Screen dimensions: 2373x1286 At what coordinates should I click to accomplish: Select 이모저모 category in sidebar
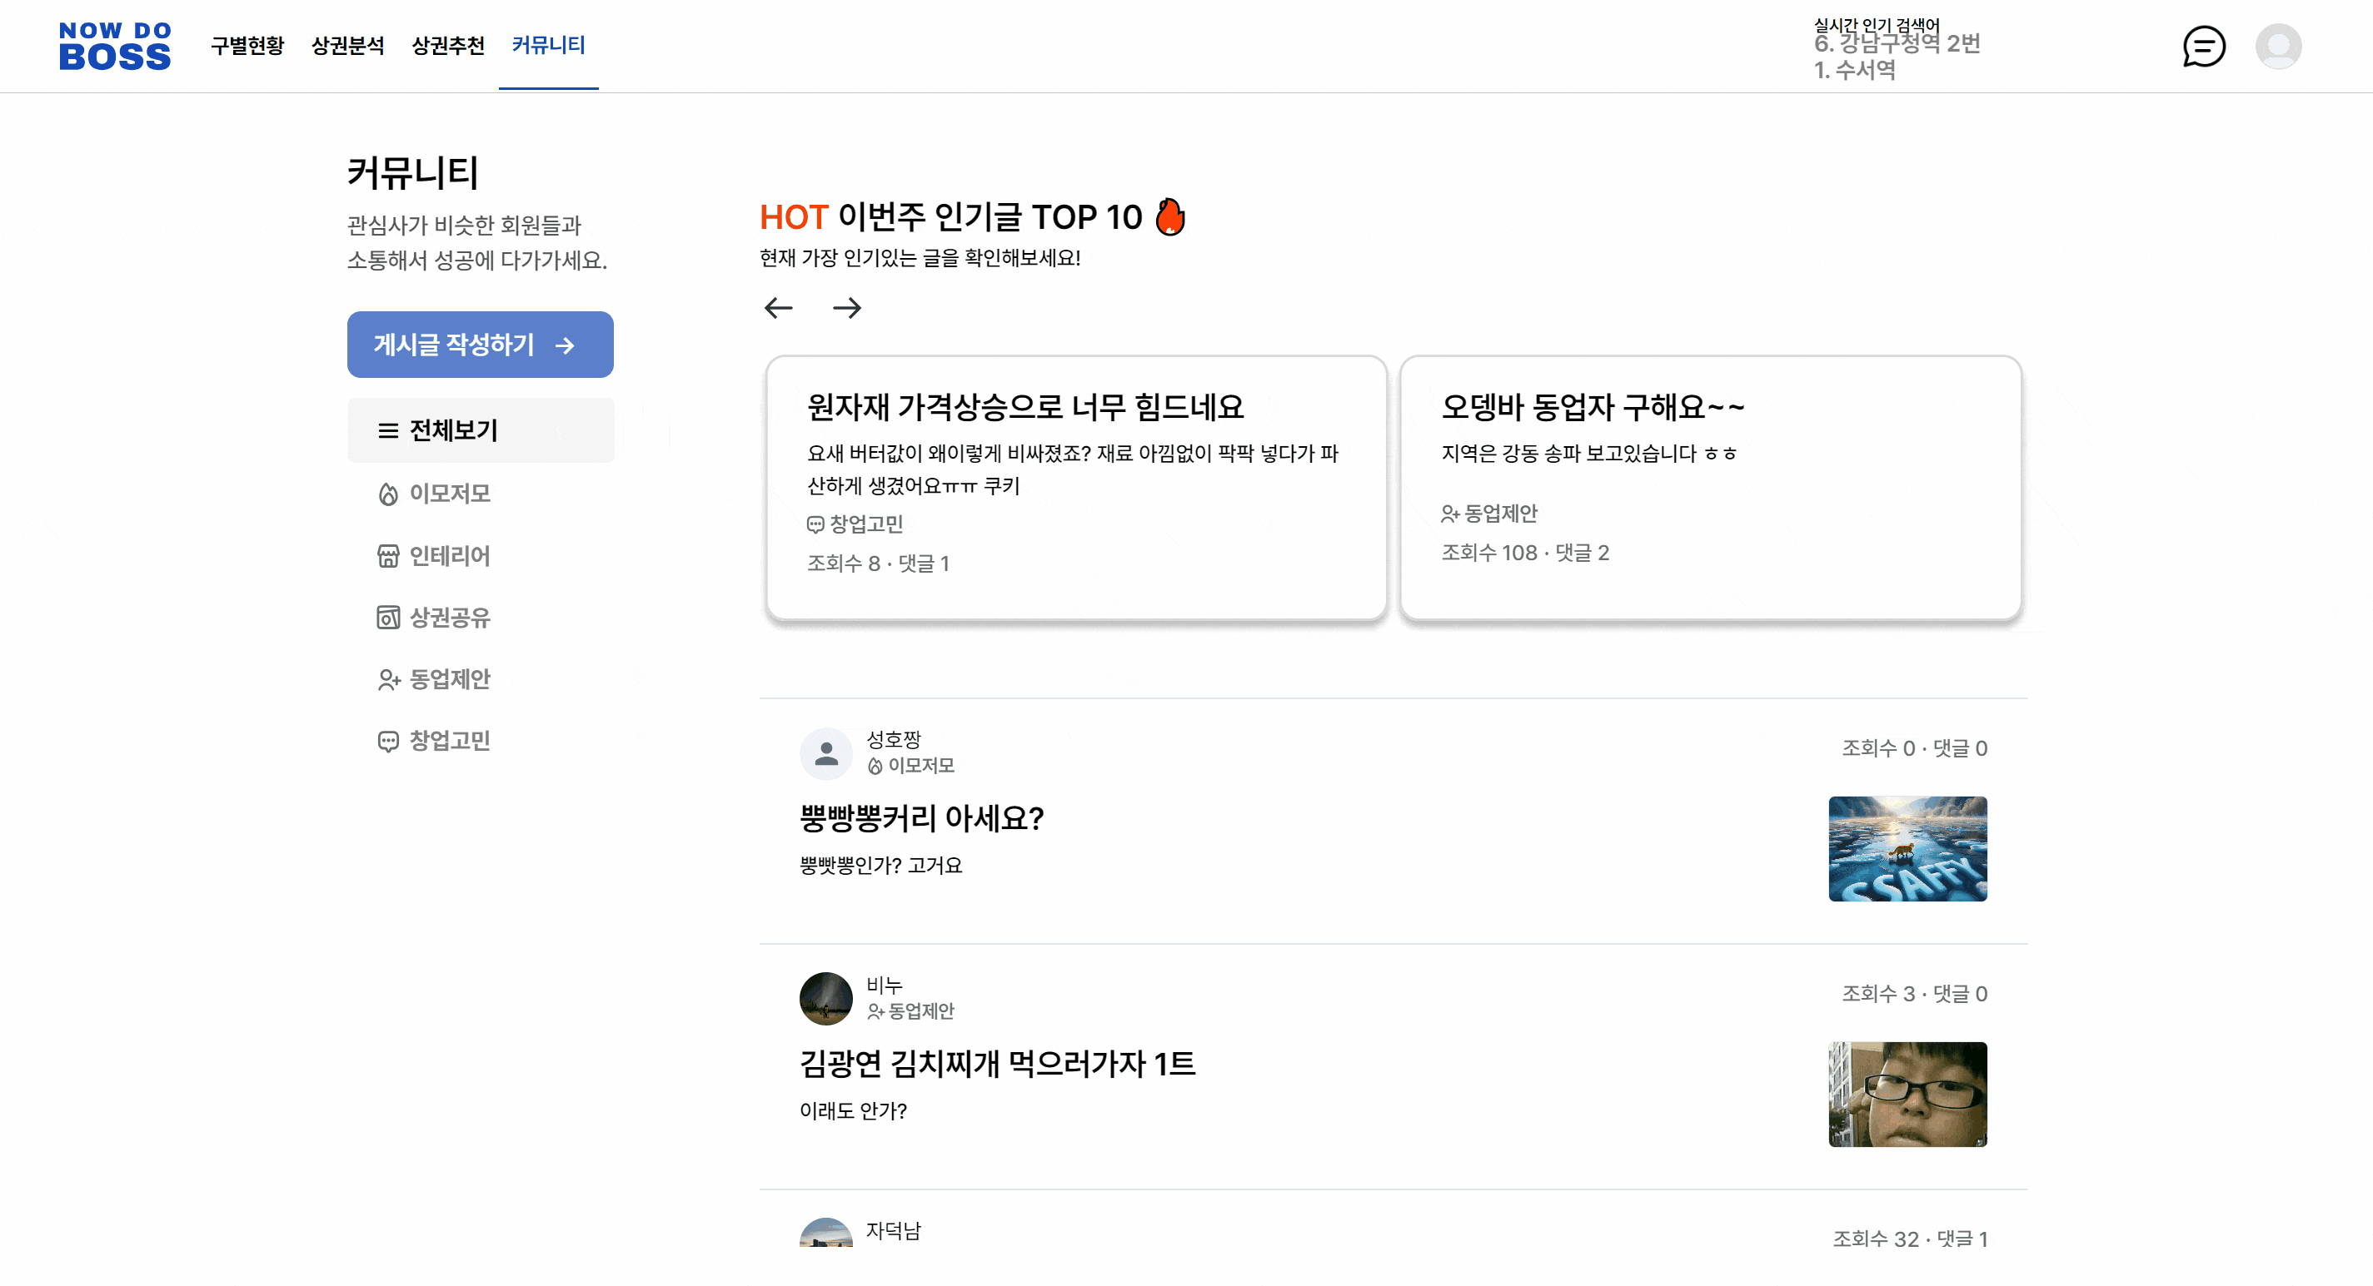pyautogui.click(x=449, y=494)
